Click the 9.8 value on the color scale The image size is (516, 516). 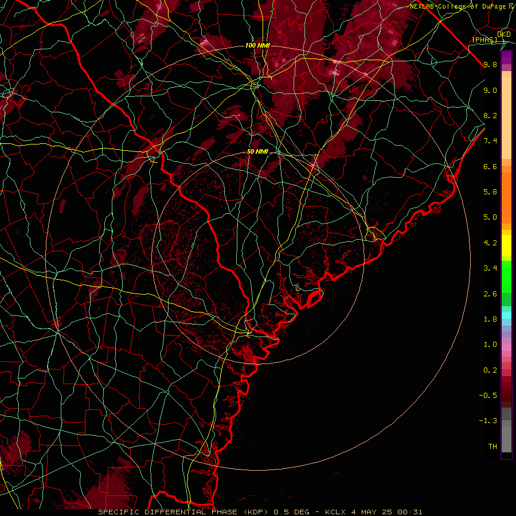tap(490, 64)
